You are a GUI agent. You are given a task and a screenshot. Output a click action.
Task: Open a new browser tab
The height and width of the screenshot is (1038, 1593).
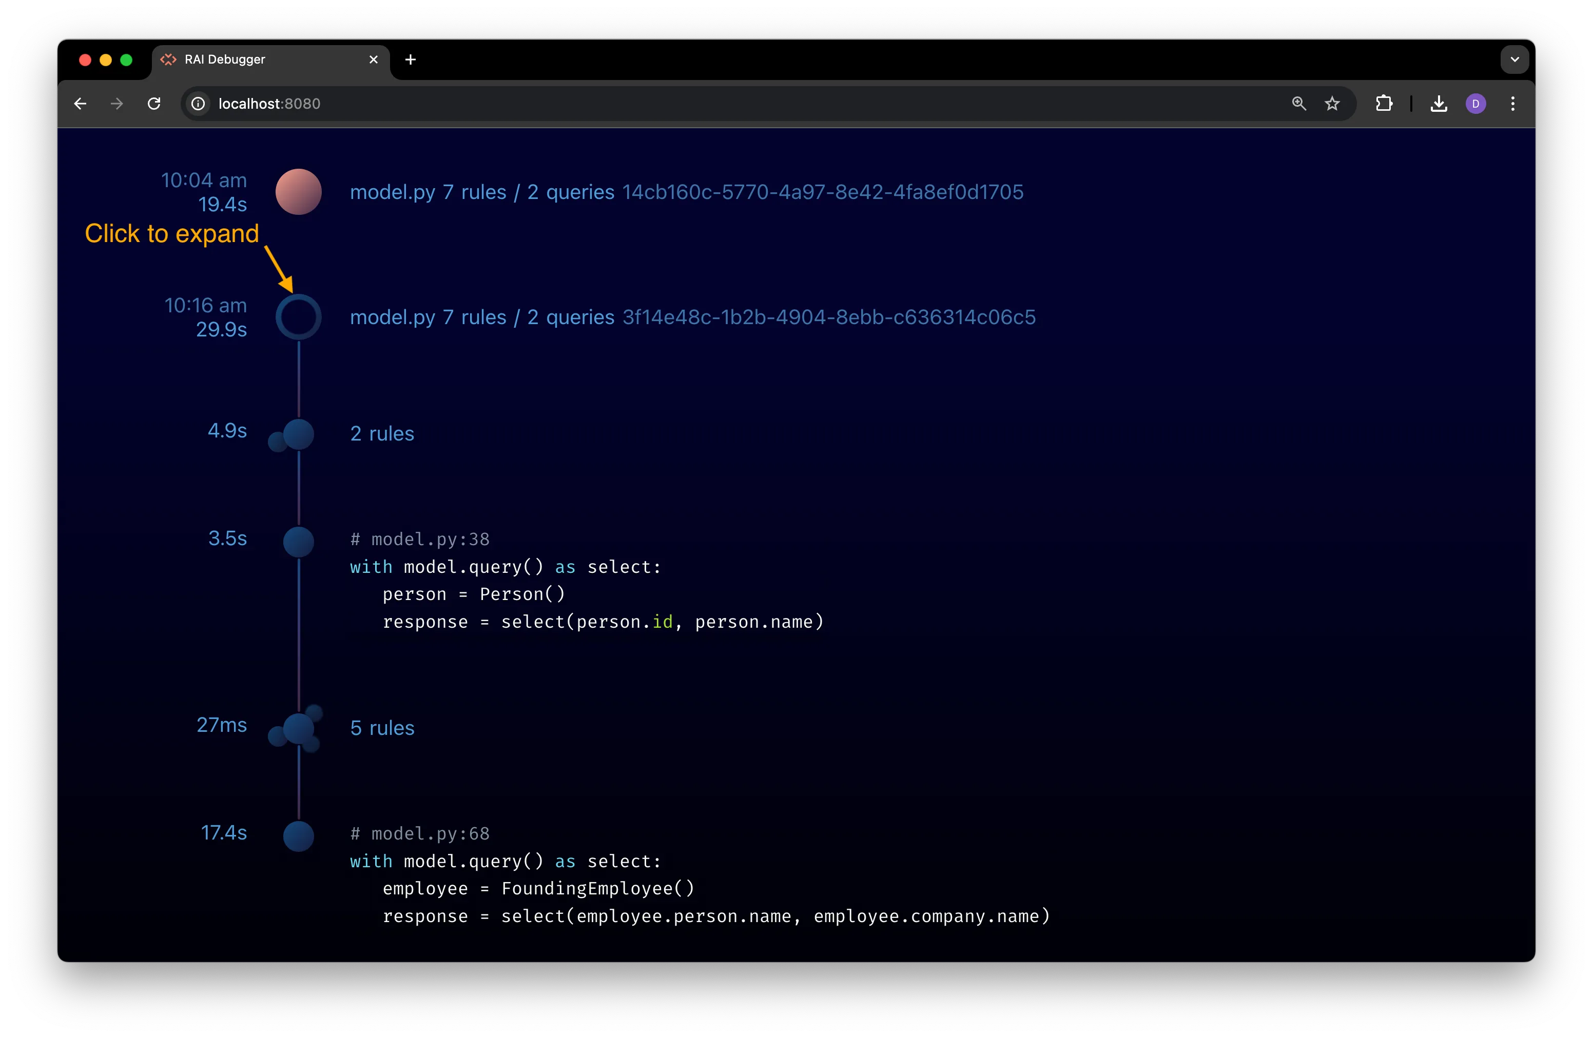click(x=410, y=59)
